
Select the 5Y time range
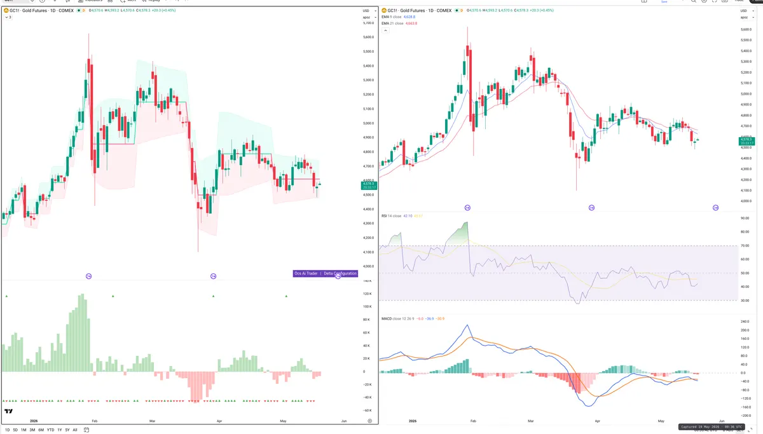67,430
